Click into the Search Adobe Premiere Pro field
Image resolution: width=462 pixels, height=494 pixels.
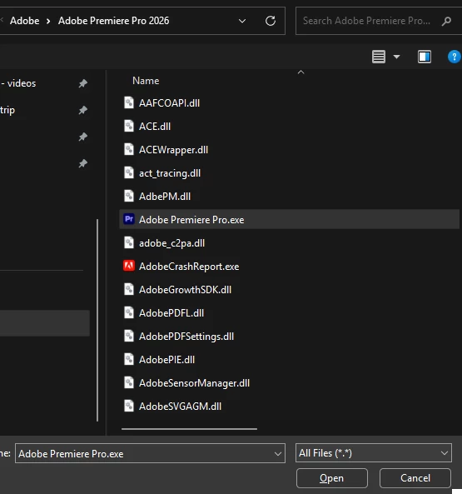(366, 21)
